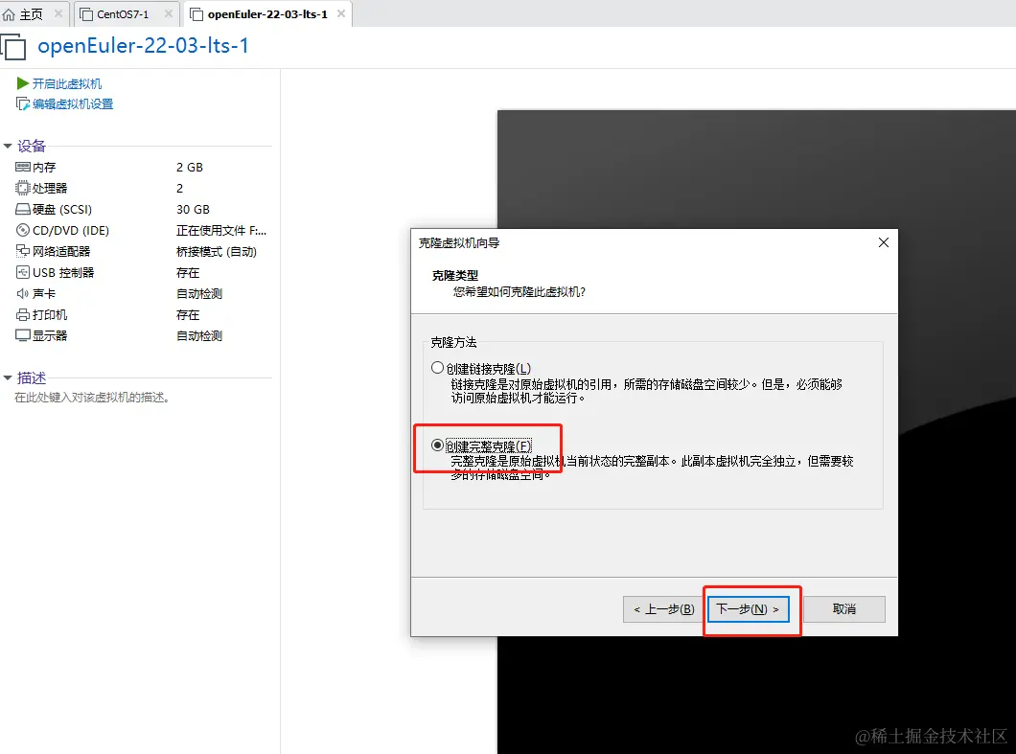1016x754 pixels.
Task: Click the VM icon on CentOS7-1 tab
Action: [x=86, y=14]
